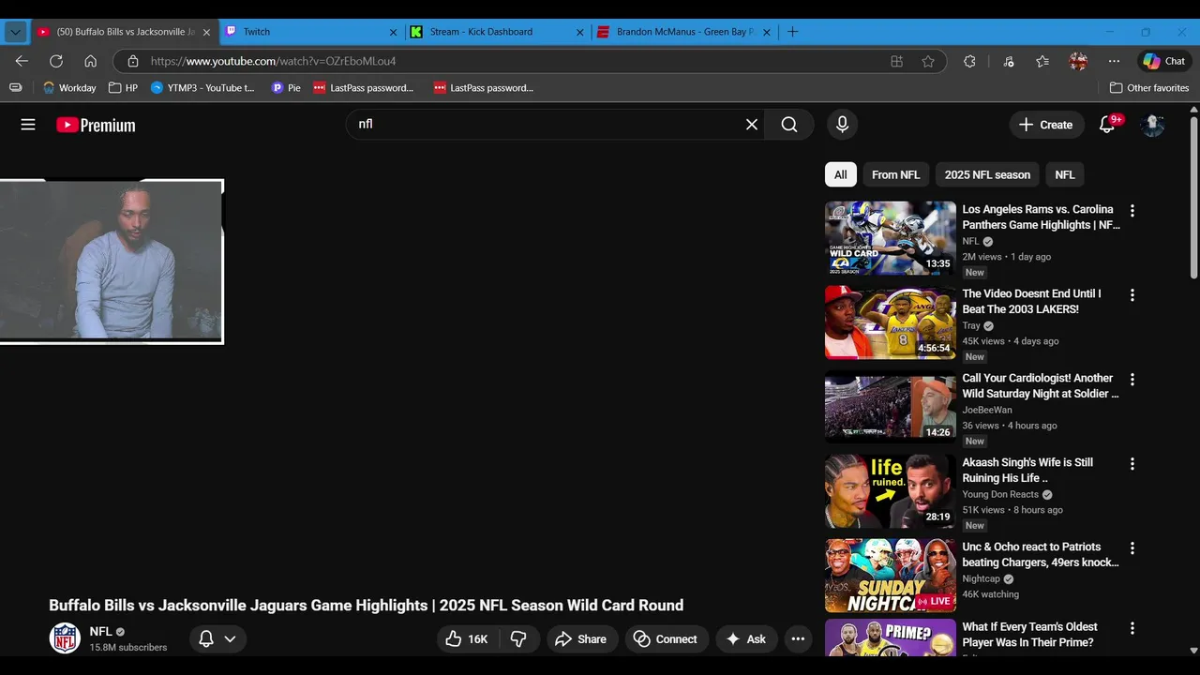
Task: Click the Connect button
Action: point(667,639)
